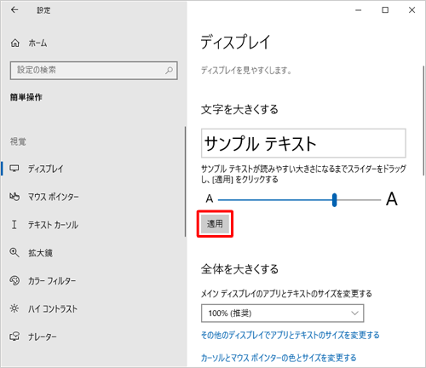Image resolution: width=426 pixels, height=368 pixels.
Task: Select the ナレーター narrator icon
Action: (x=14, y=336)
